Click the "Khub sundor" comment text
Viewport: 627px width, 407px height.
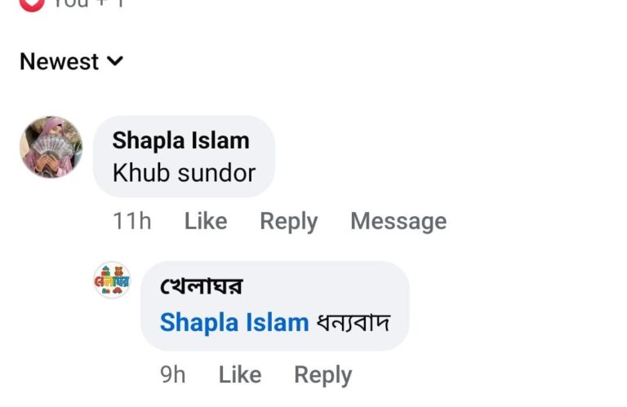[184, 173]
